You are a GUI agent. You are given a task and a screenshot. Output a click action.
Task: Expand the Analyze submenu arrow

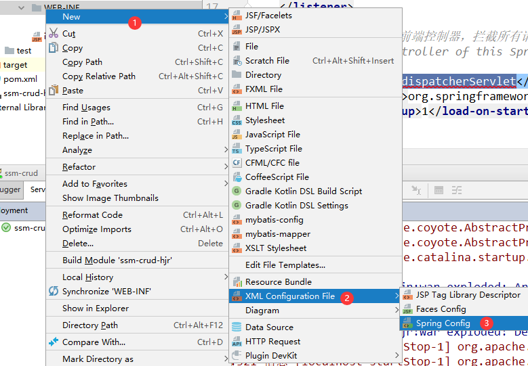pyautogui.click(x=226, y=150)
